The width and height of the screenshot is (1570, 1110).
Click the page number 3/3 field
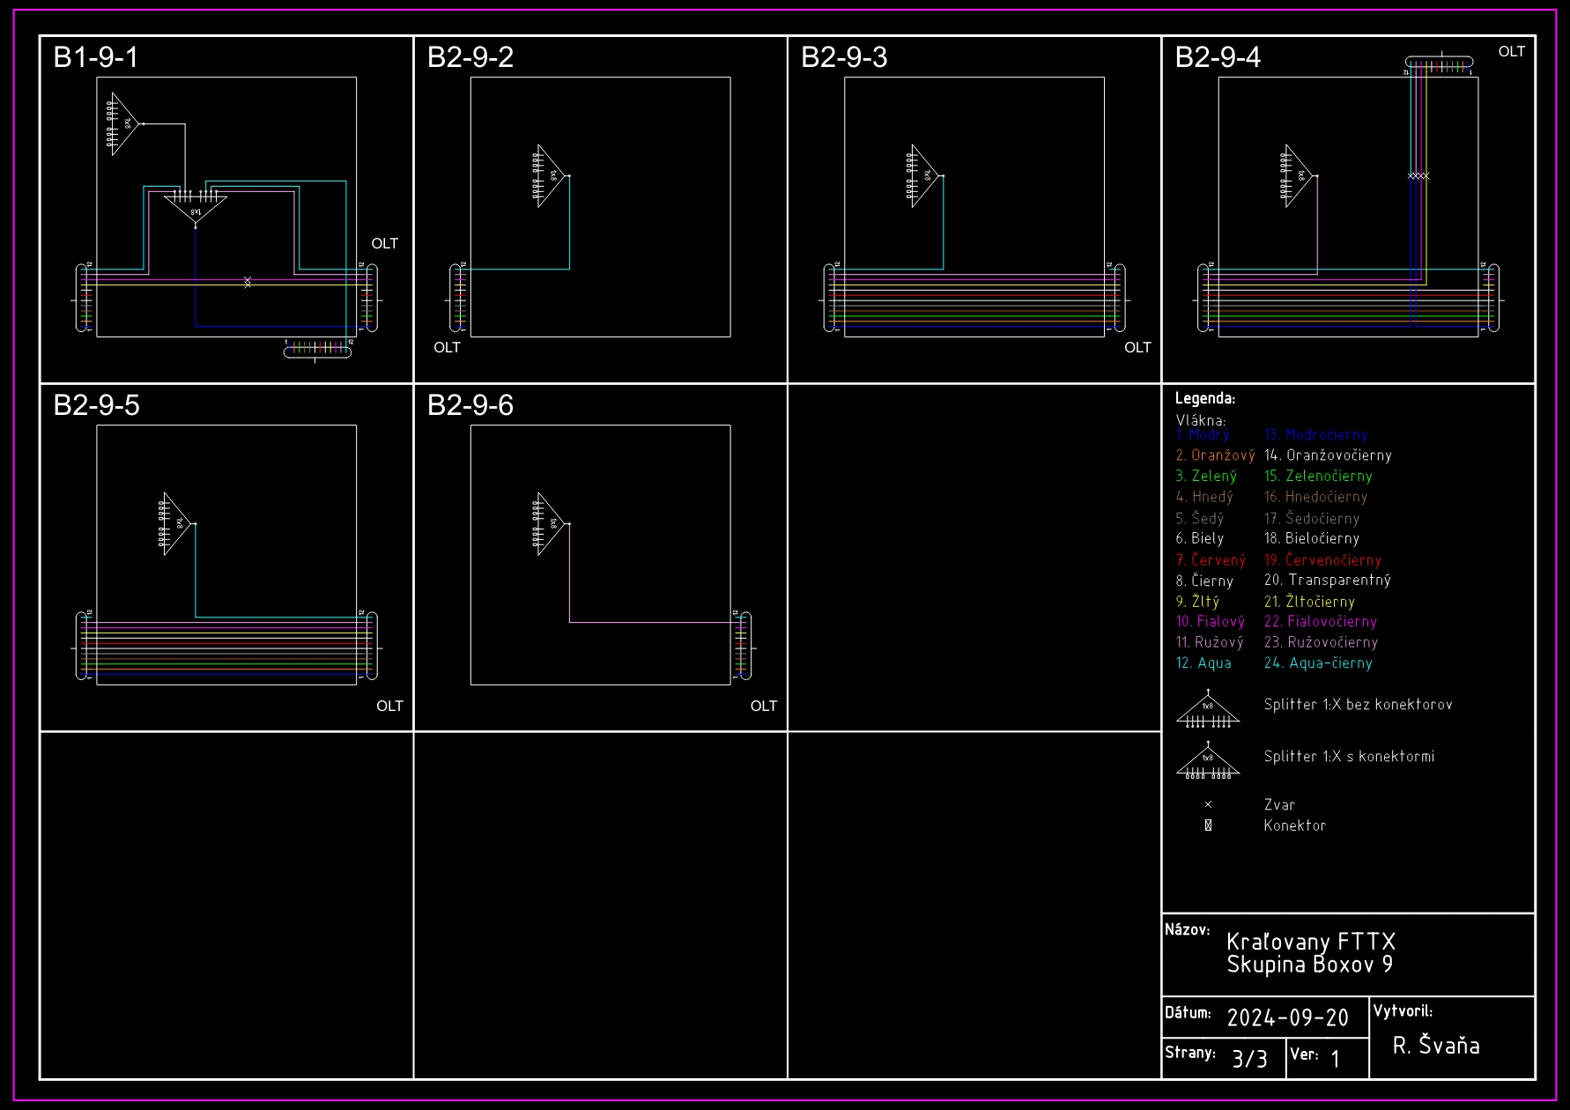tap(1249, 1058)
